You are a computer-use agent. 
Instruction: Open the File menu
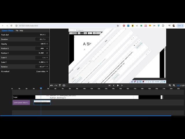[x=17, y=30]
